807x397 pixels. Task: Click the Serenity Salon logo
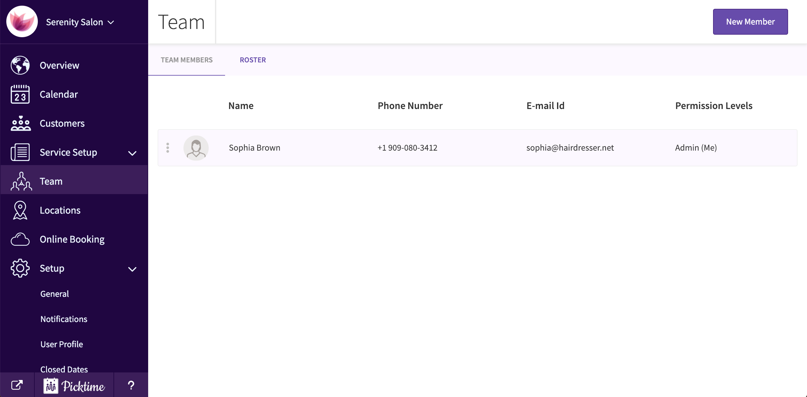click(x=22, y=22)
